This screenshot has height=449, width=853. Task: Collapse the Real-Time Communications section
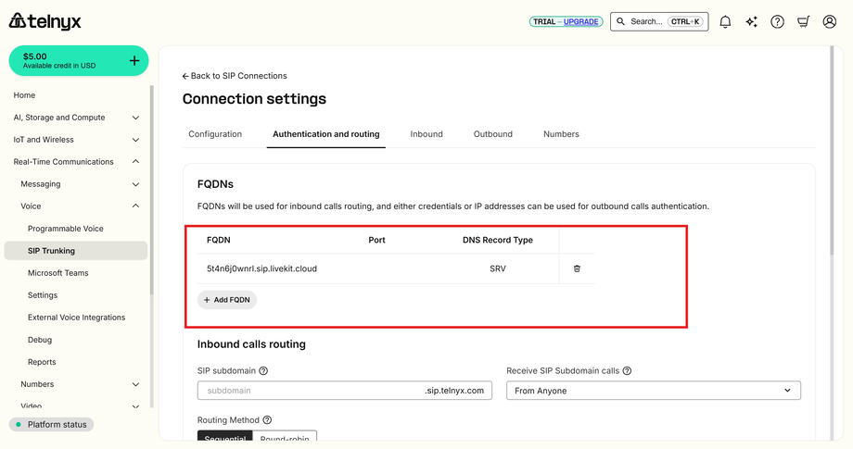coord(135,162)
